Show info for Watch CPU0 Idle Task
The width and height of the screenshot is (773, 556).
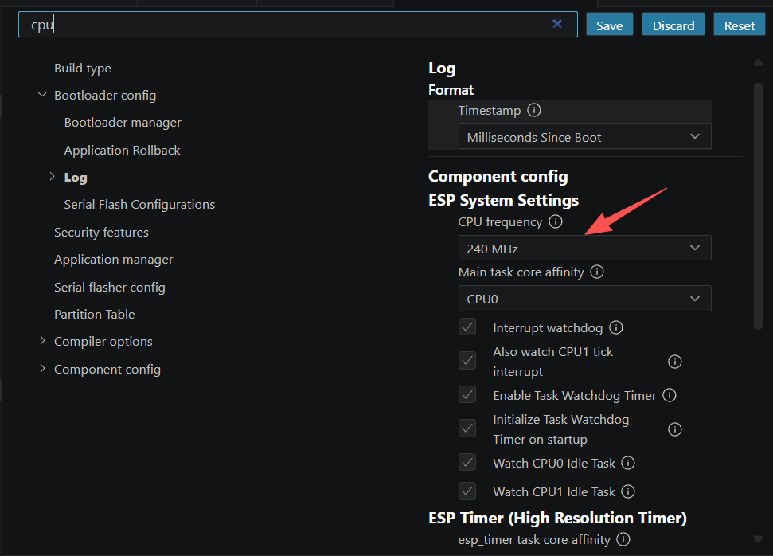(x=628, y=463)
